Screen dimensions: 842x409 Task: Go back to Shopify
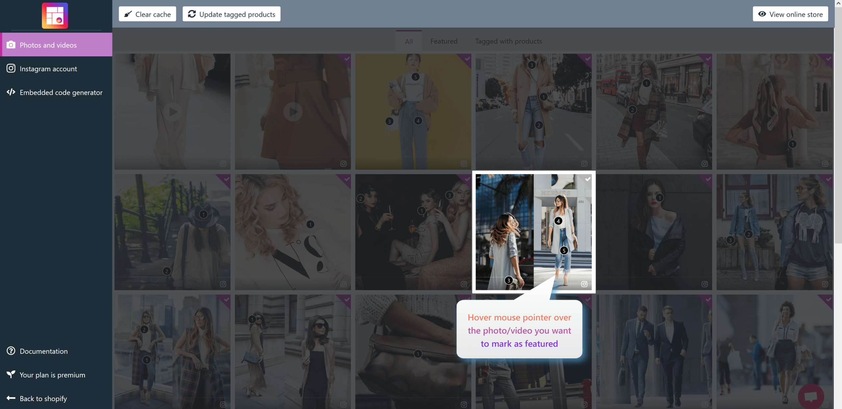(x=43, y=398)
